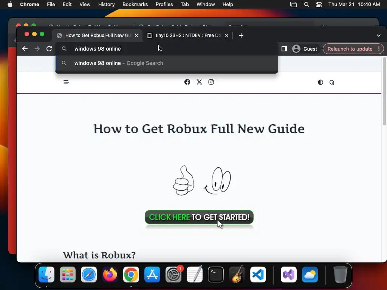Image resolution: width=387 pixels, height=290 pixels.
Task: Open Control Center in the menu bar
Action: click(319, 5)
